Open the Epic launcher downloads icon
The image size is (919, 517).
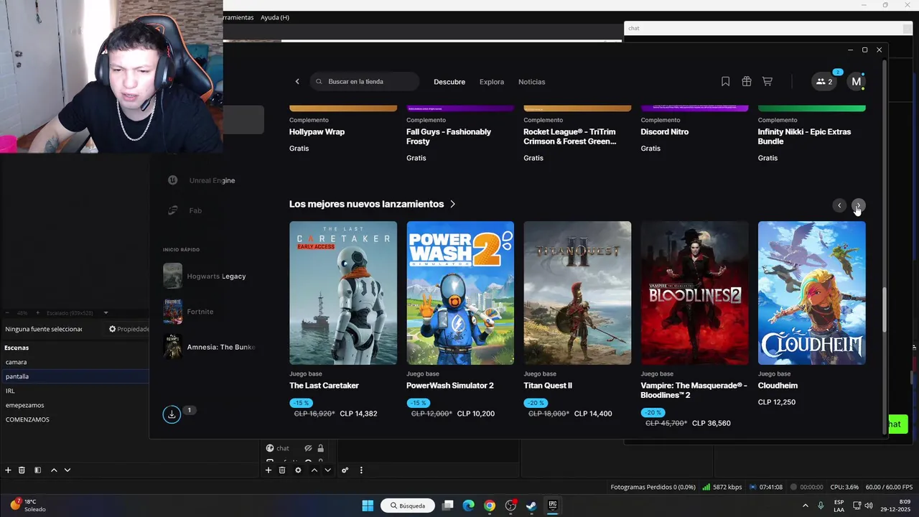[x=172, y=414]
